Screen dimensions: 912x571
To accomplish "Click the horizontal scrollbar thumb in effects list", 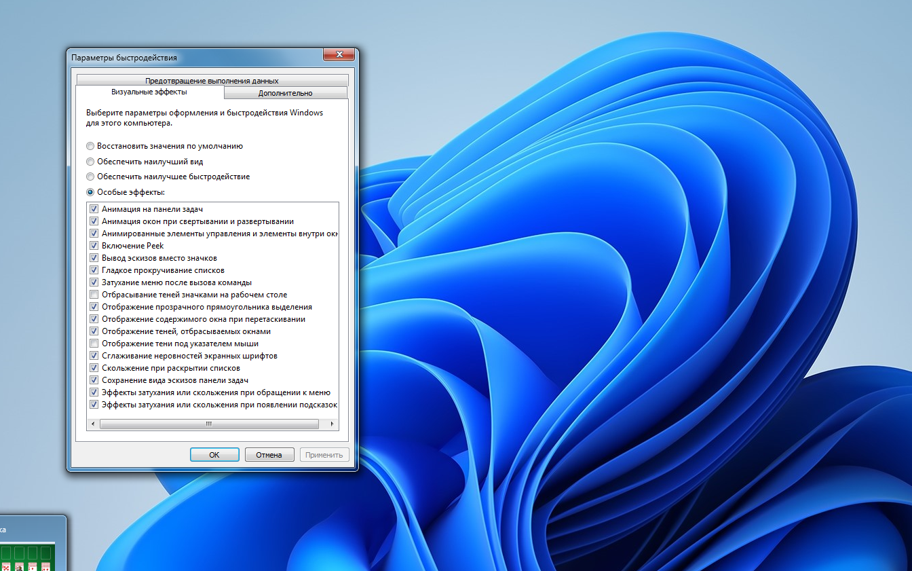I will click(x=209, y=424).
